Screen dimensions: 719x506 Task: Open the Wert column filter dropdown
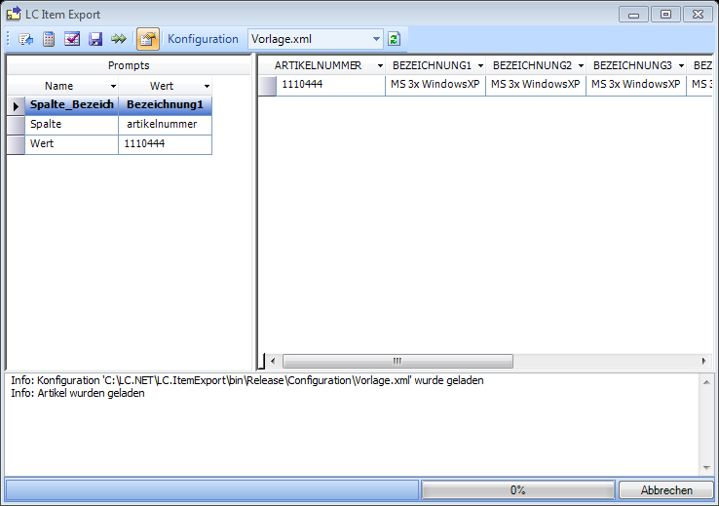point(206,86)
